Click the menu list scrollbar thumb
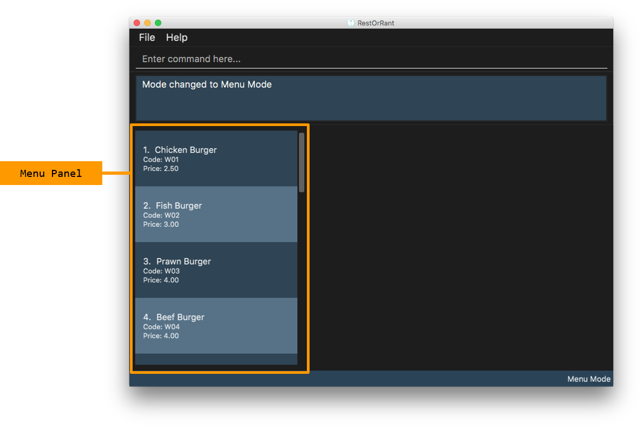The image size is (643, 429). point(301,162)
